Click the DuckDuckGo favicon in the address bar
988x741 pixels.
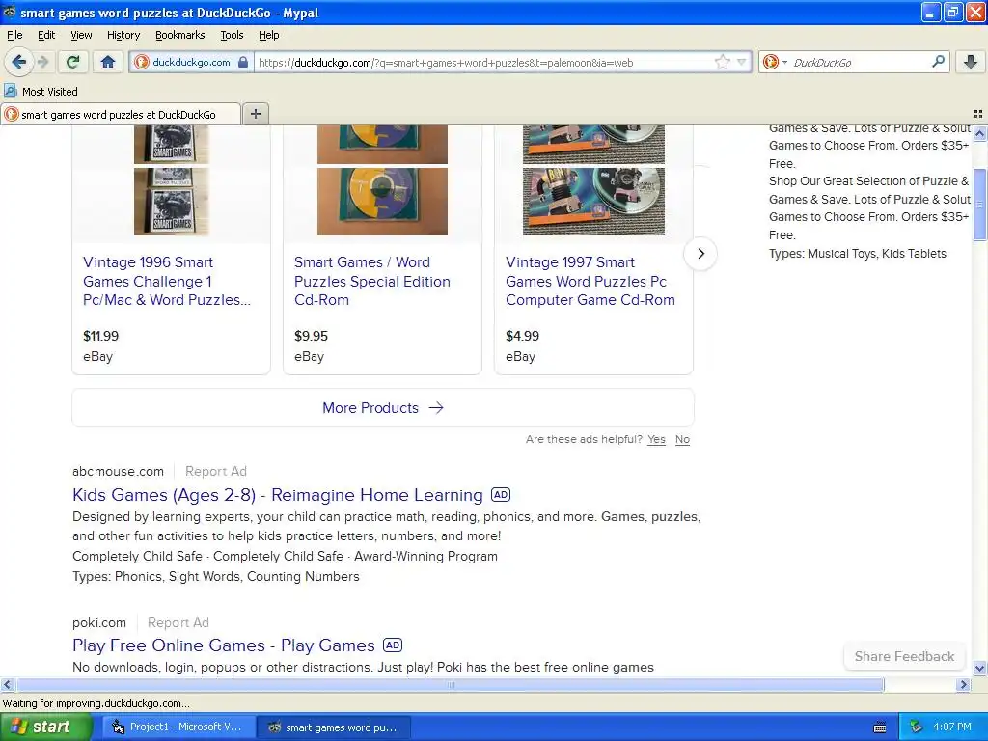142,62
